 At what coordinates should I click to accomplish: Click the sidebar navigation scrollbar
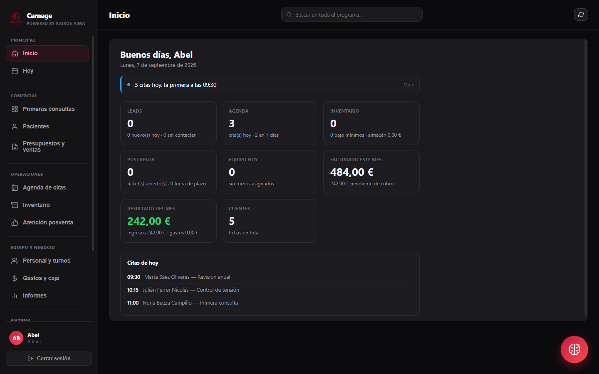click(x=93, y=144)
